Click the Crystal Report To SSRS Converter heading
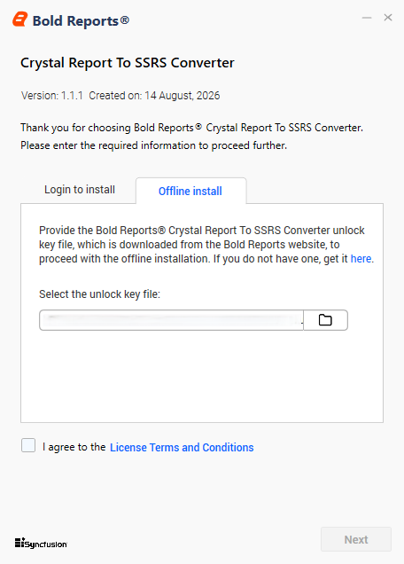Screen dimensions: 404x564 click(128, 63)
